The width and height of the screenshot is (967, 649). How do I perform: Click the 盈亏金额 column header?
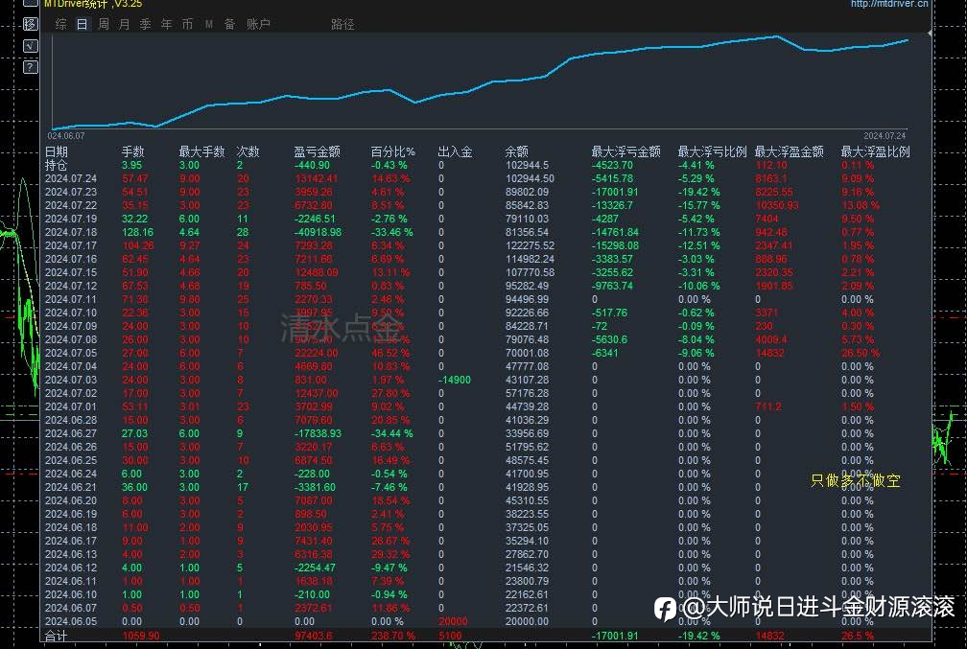(x=317, y=151)
